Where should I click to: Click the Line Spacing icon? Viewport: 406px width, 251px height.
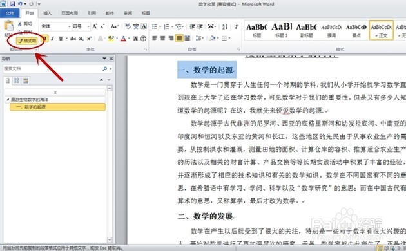198,39
